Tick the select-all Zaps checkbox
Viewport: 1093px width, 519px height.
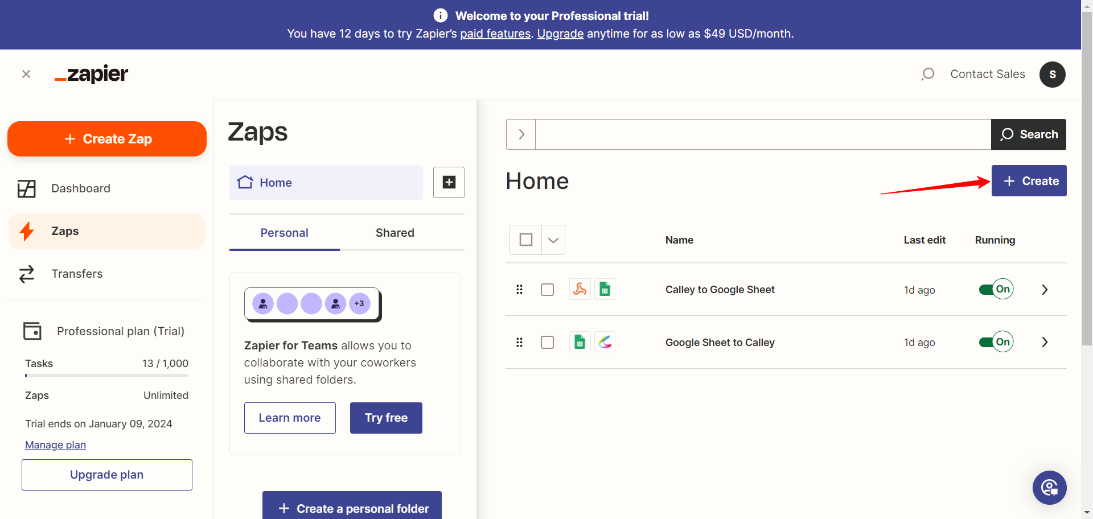(526, 240)
